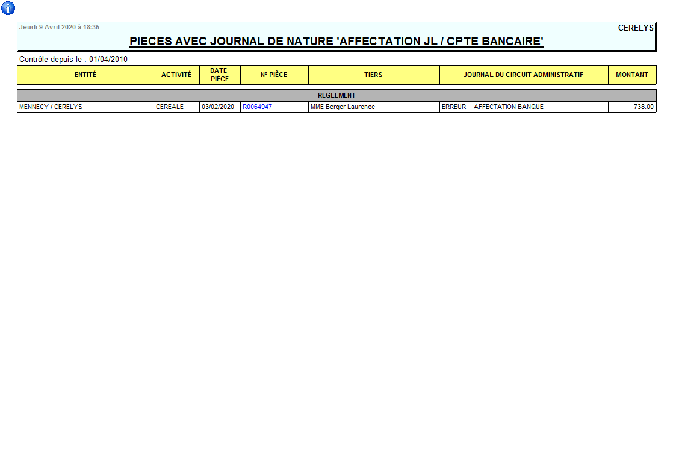Click the report title PIECES AVEC JOURNAL
Screen dimensions: 673x475
(x=336, y=41)
